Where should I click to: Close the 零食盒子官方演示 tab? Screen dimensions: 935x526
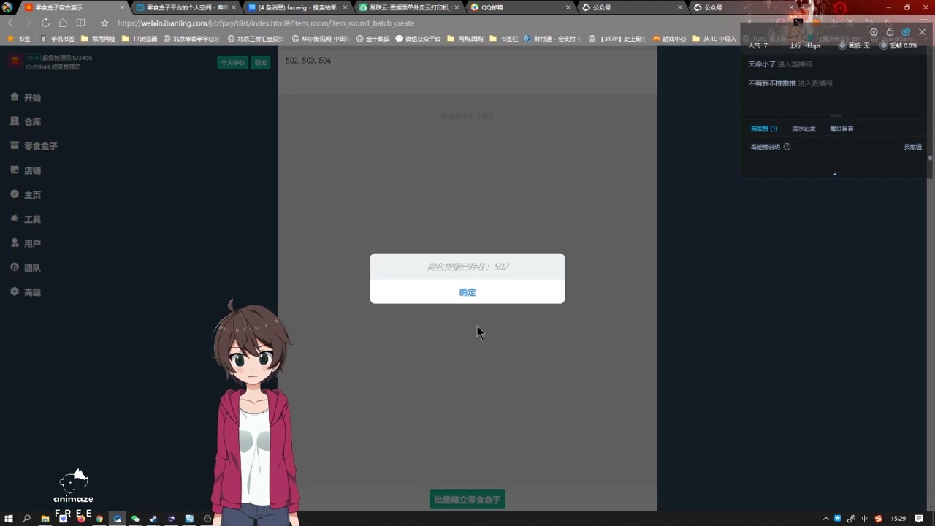122,7
